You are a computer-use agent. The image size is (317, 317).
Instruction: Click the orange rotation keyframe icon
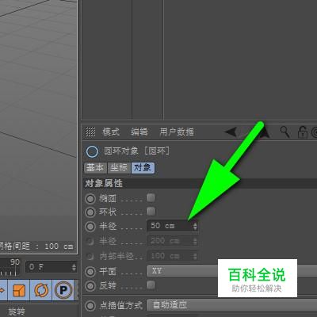[x=41, y=290]
